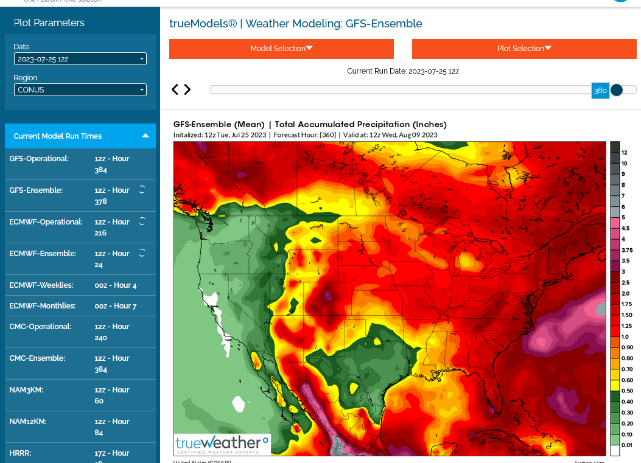Click the '00z - Hour 4' ECMWF-Weeklies value
This screenshot has width=641, height=463.
point(116,285)
